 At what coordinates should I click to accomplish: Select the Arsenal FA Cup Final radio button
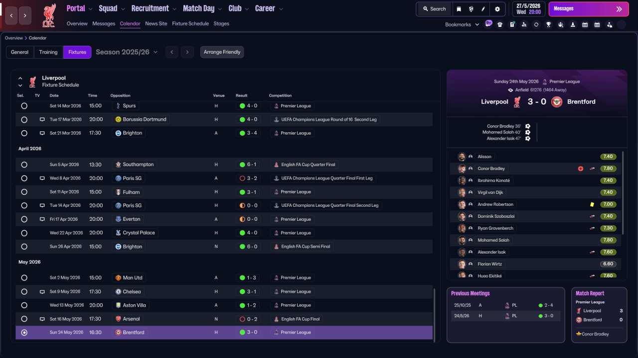(24, 319)
